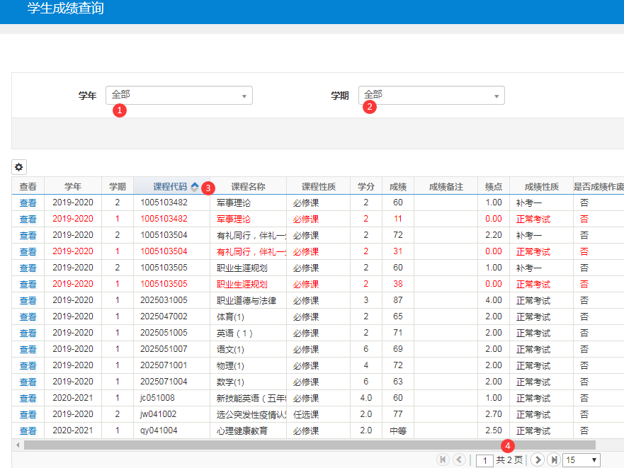
Task: Click 查看 for 数学(1) row
Action: click(28, 382)
